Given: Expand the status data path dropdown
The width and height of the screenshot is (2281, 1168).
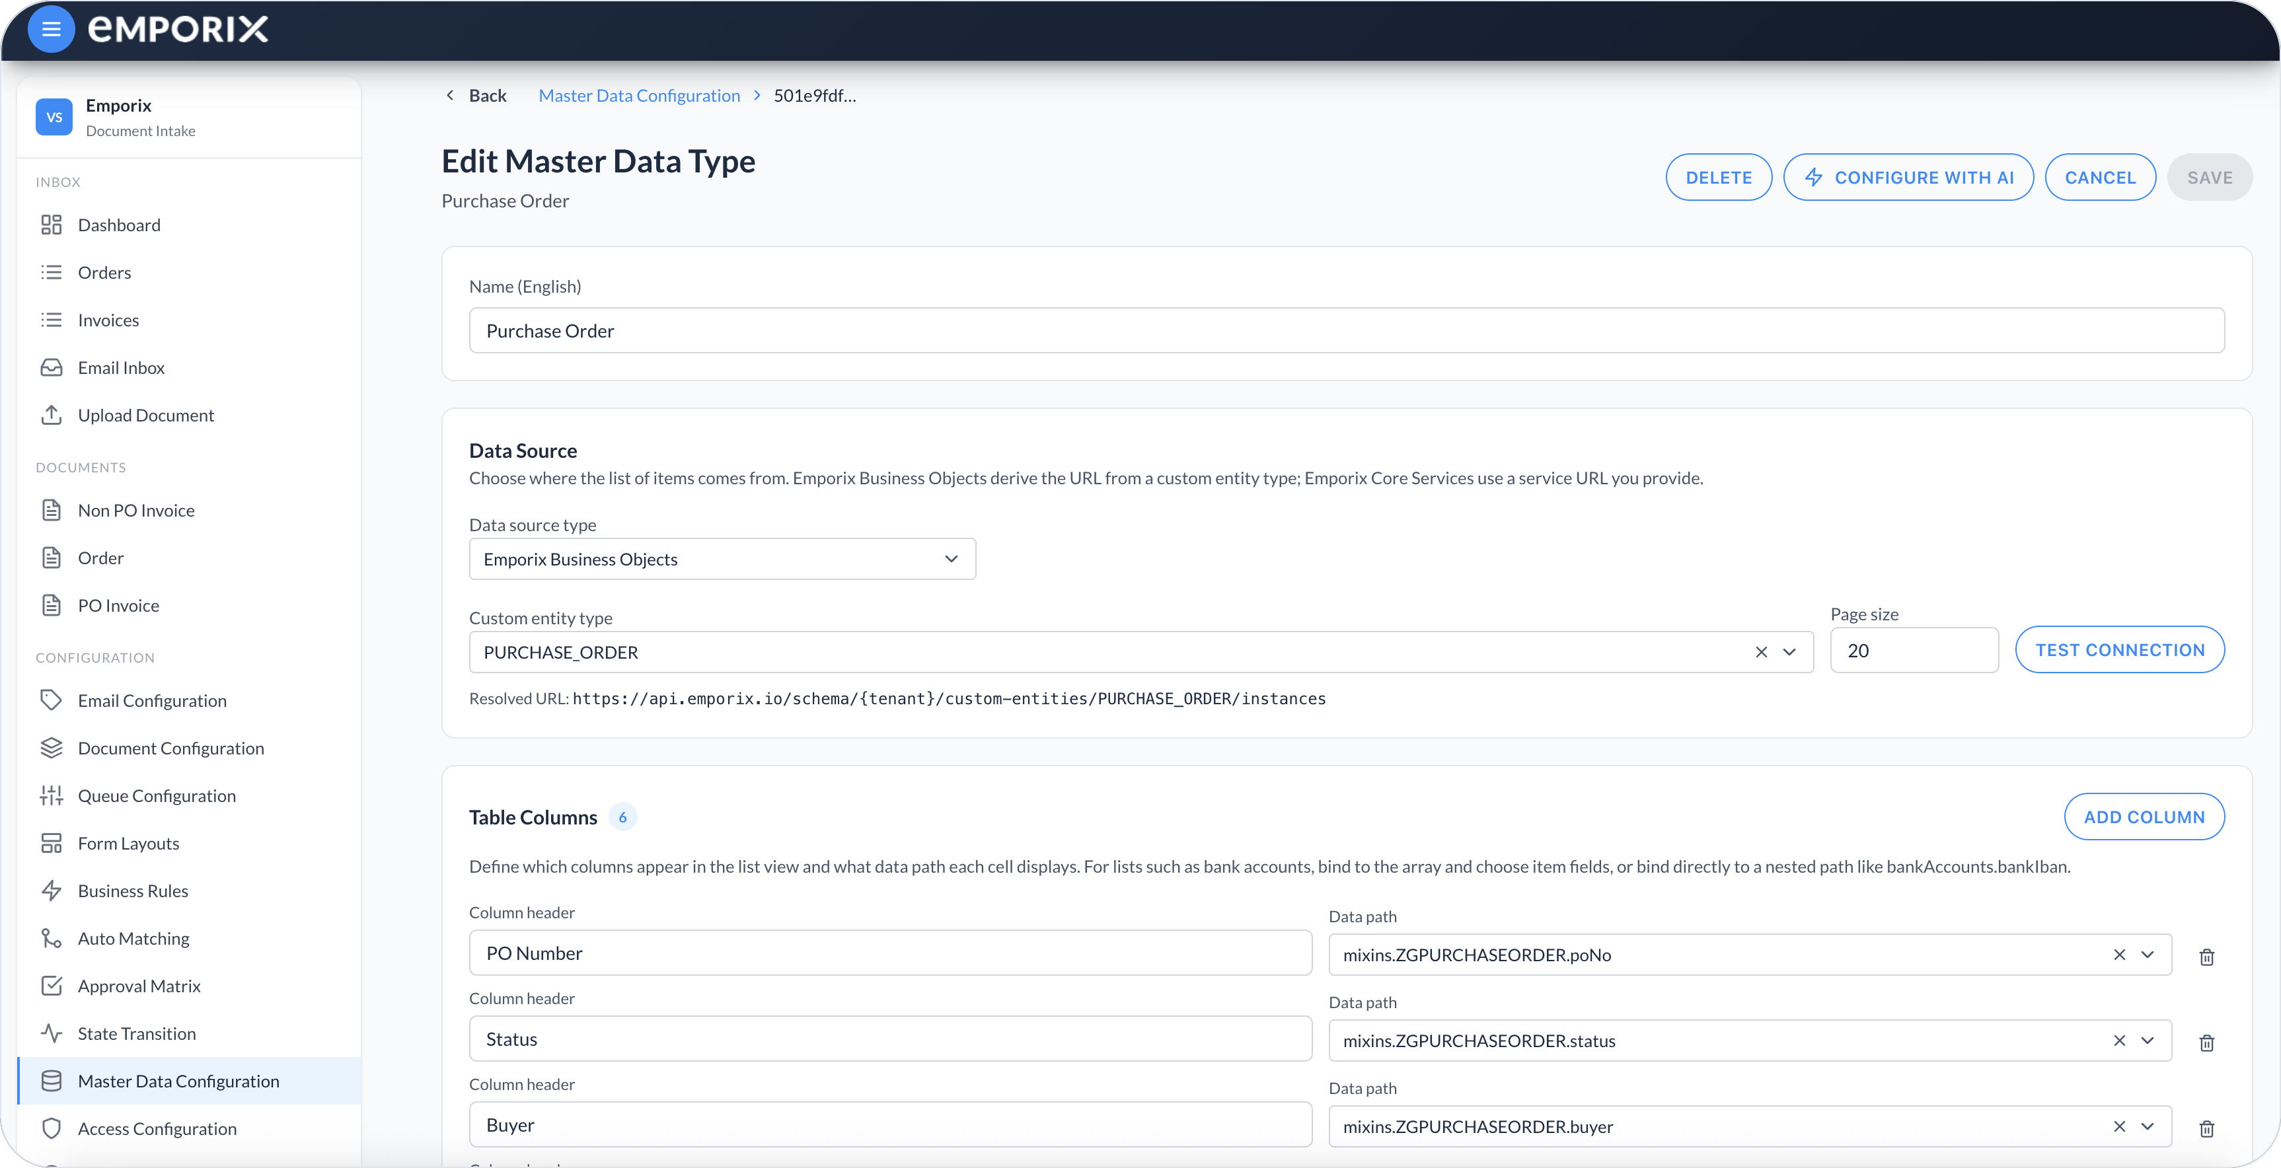Looking at the screenshot, I should point(2148,1040).
